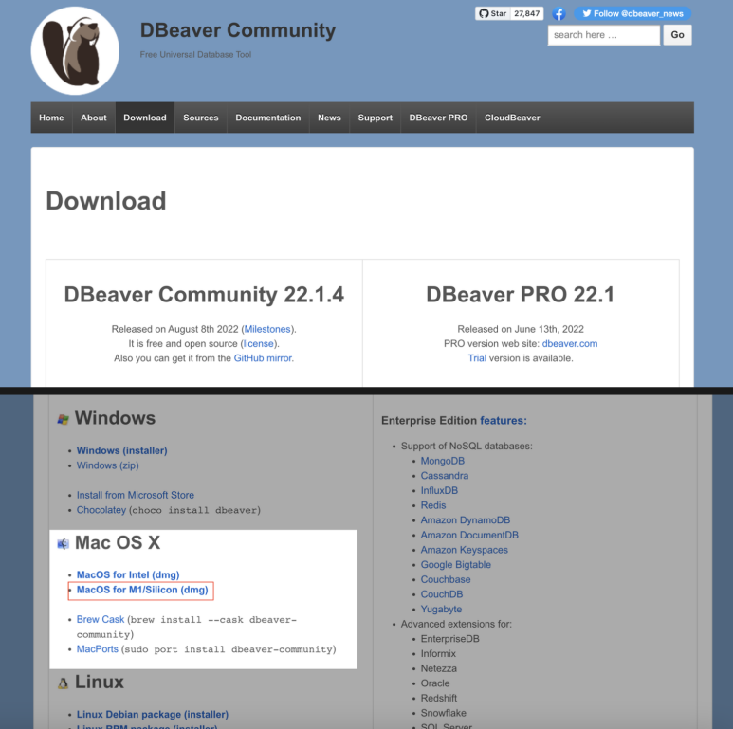Open the Amazon DynamoDB link

(466, 520)
